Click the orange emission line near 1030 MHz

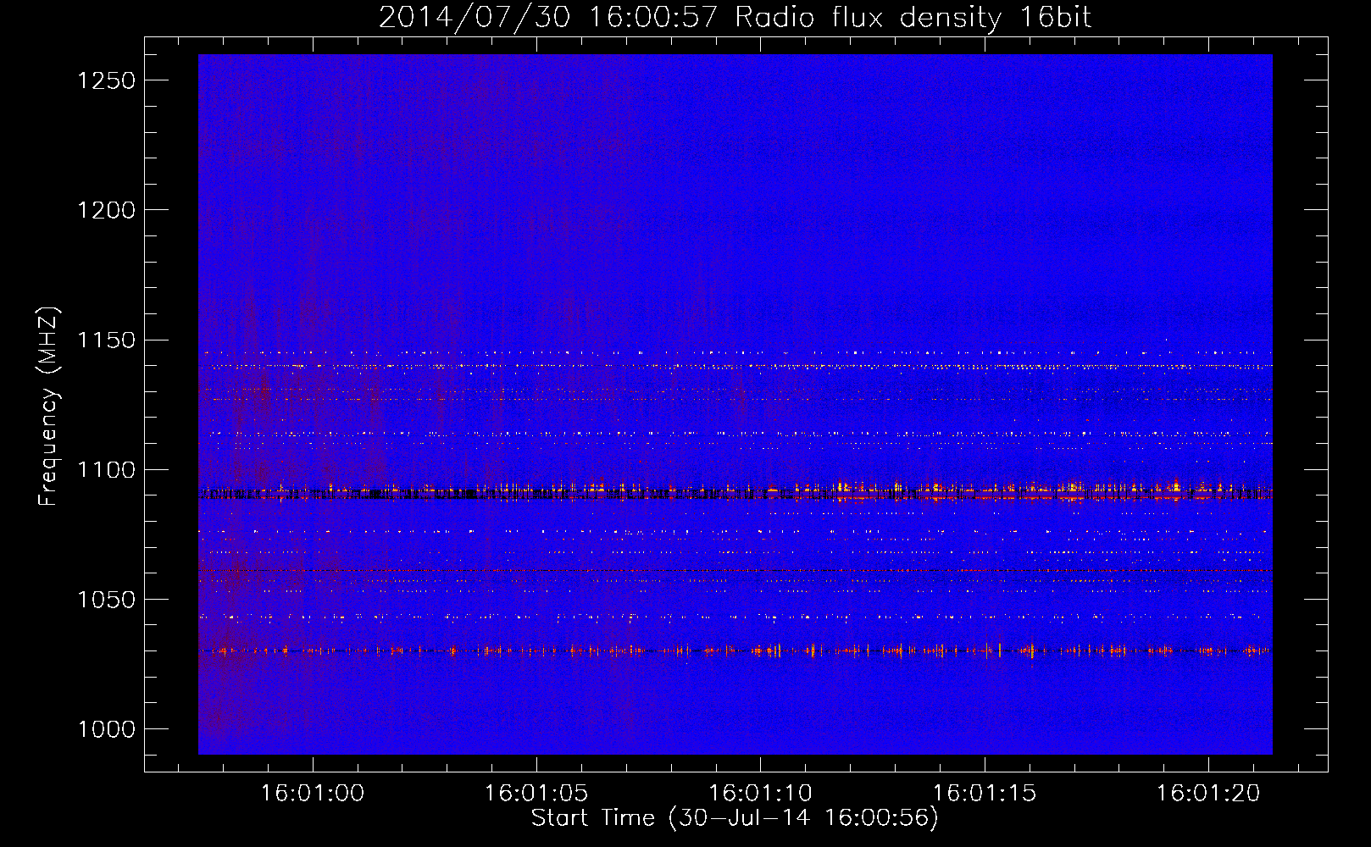coord(735,651)
